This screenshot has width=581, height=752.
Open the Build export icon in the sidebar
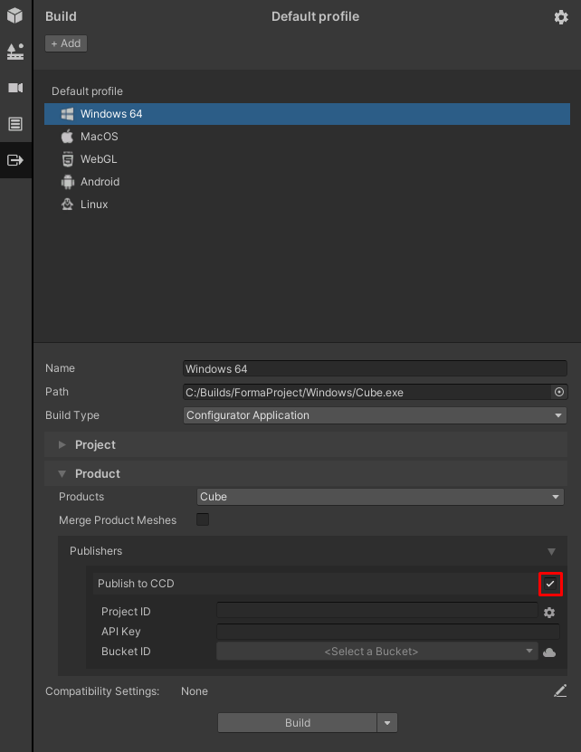point(15,160)
